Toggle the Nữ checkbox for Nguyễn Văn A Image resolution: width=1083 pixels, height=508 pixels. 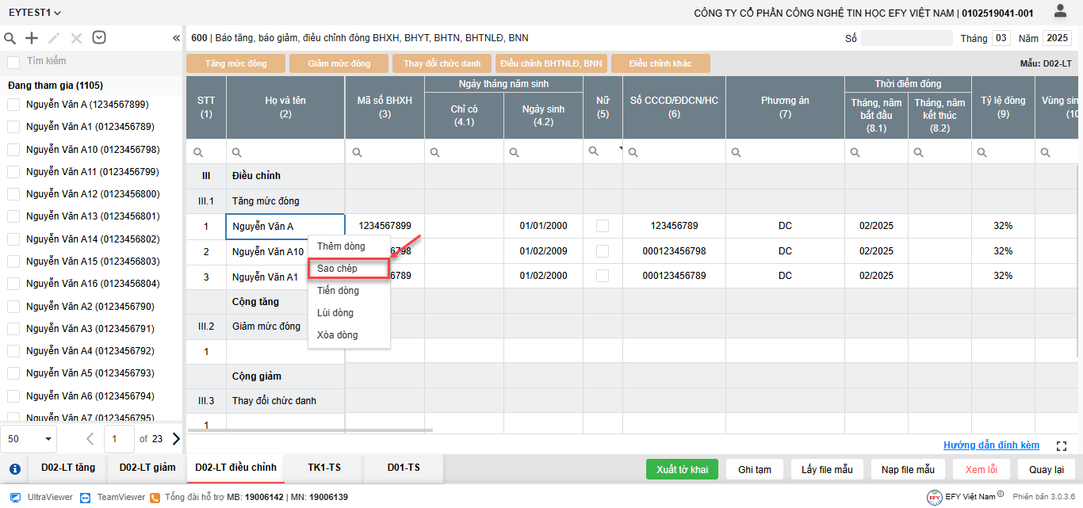tap(603, 226)
